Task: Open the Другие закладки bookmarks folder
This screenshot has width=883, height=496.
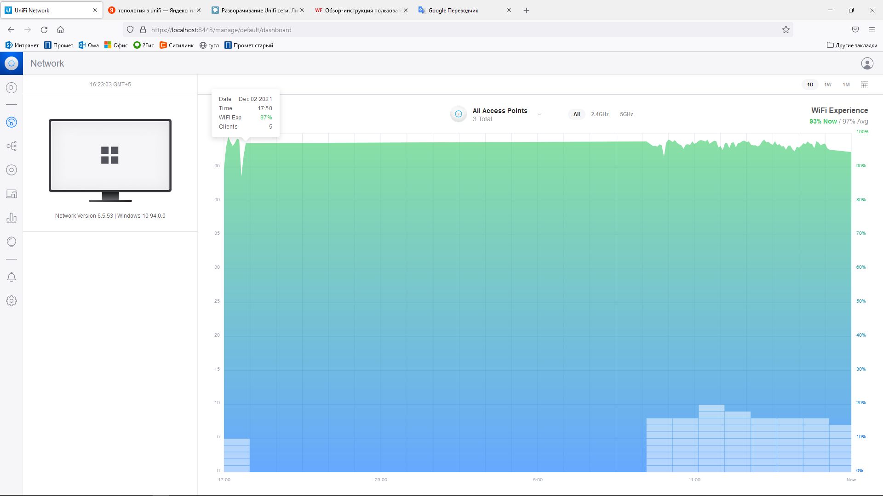Action: [852, 45]
